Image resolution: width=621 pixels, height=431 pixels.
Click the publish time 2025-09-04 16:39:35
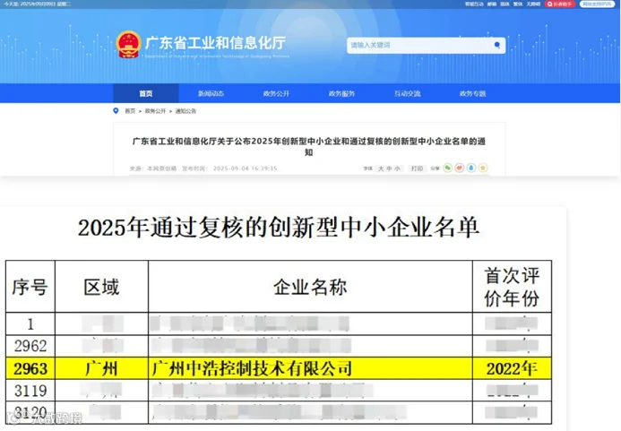click(x=246, y=168)
